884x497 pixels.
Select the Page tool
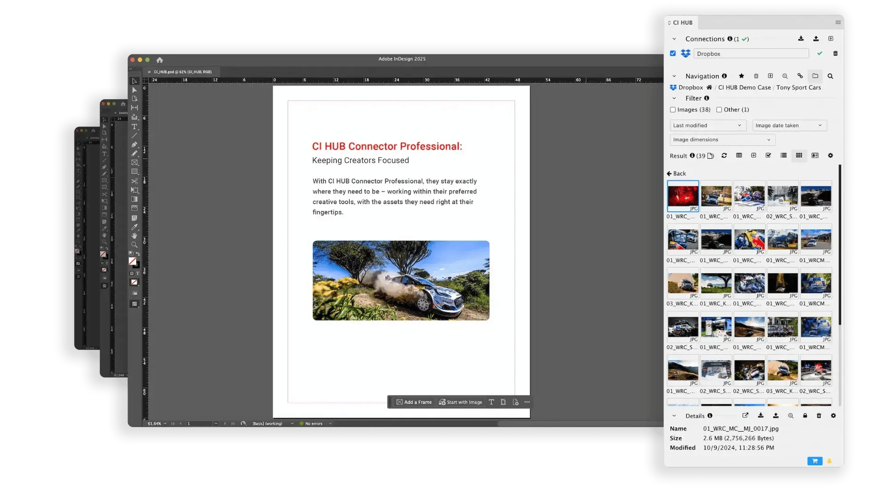point(135,99)
